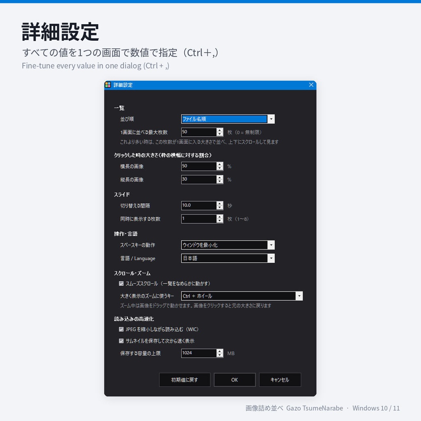This screenshot has width=421, height=421.
Task: Decrease 同時に表示する枚数 with down arrow
Action: point(220,220)
